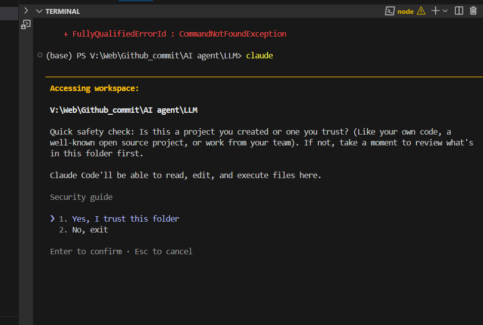
Task: Open the launch profile dropdown arrow
Action: (445, 11)
